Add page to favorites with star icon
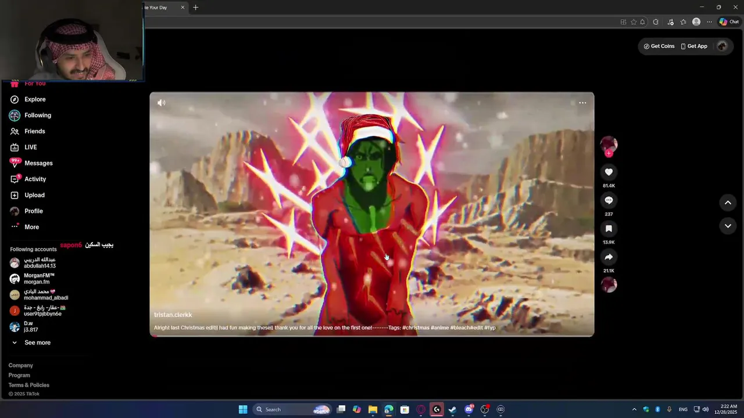 pos(634,22)
